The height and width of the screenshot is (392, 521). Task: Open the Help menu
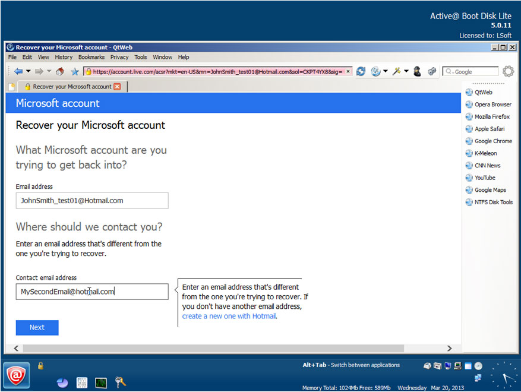click(184, 57)
